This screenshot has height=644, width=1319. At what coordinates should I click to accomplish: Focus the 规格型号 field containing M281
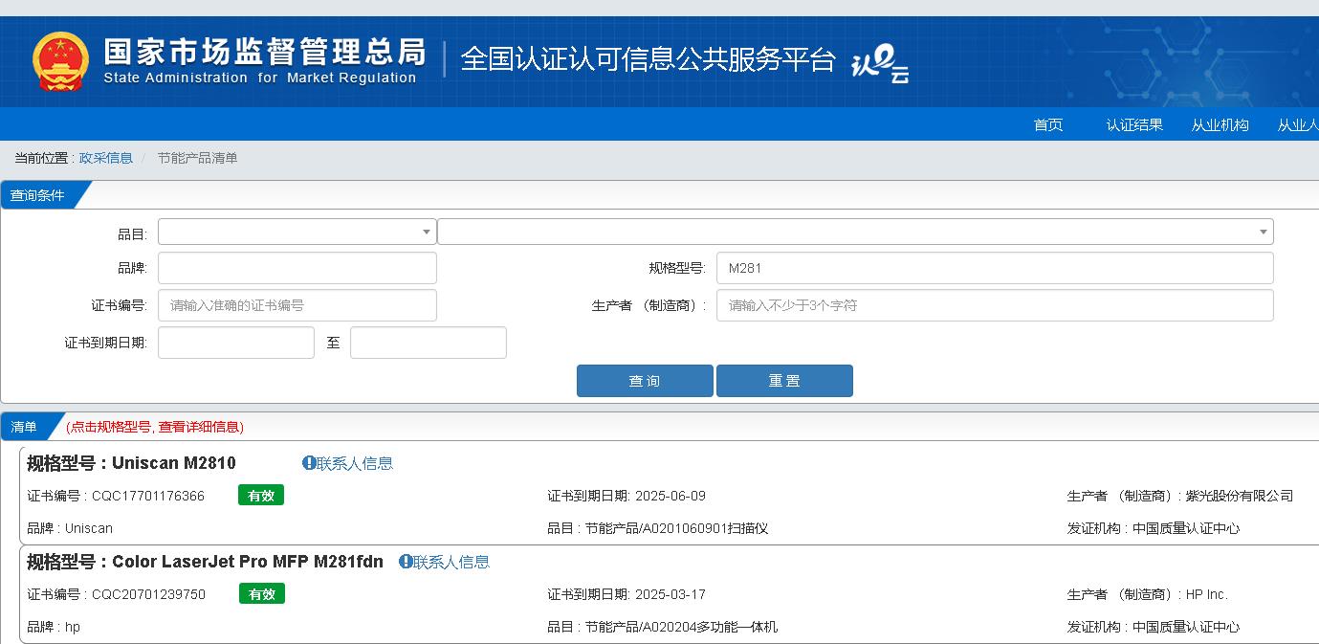click(x=995, y=268)
